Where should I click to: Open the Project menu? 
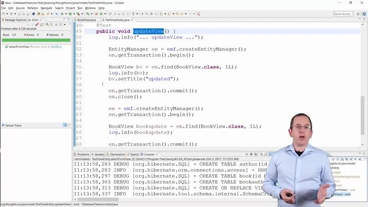(x=70, y=8)
